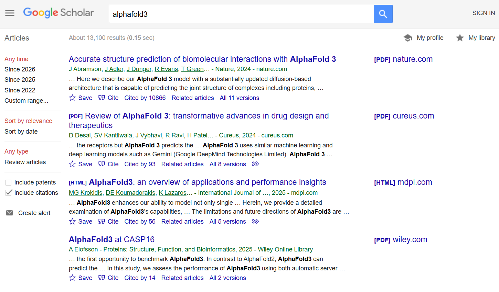
Task: Click the search box containing alphafold3
Action: pos(241,14)
